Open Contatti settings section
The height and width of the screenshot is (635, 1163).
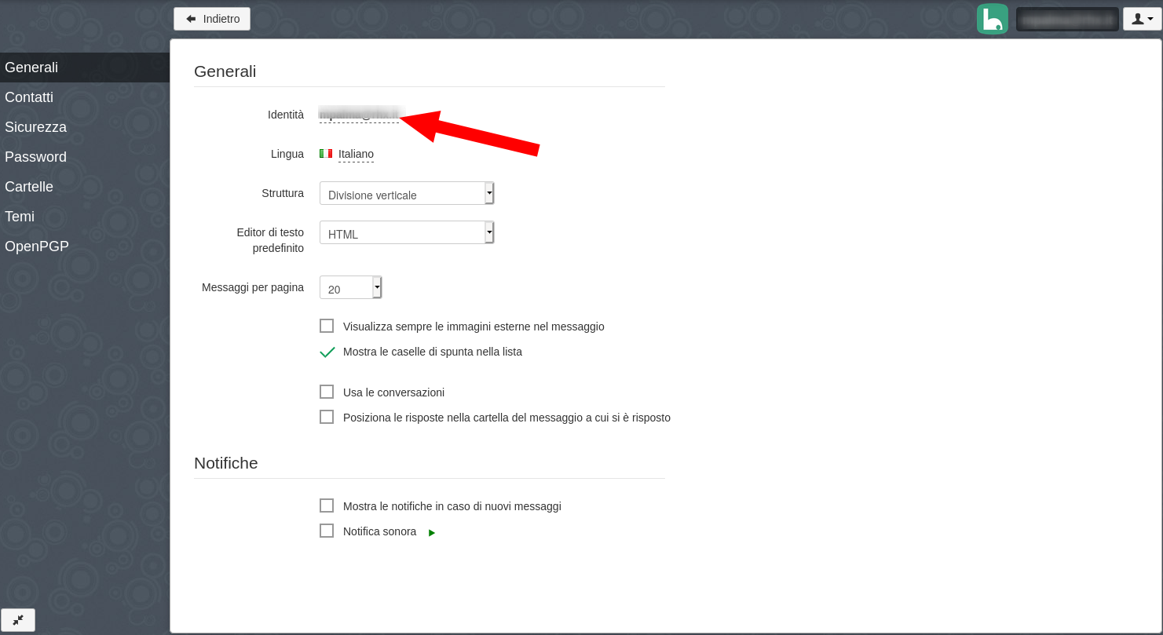pos(85,97)
